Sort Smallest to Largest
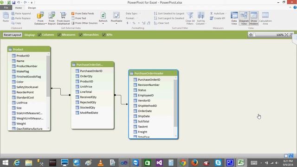Image resolution: width=297 pixels, height=167 pixels. [x=169, y=13]
